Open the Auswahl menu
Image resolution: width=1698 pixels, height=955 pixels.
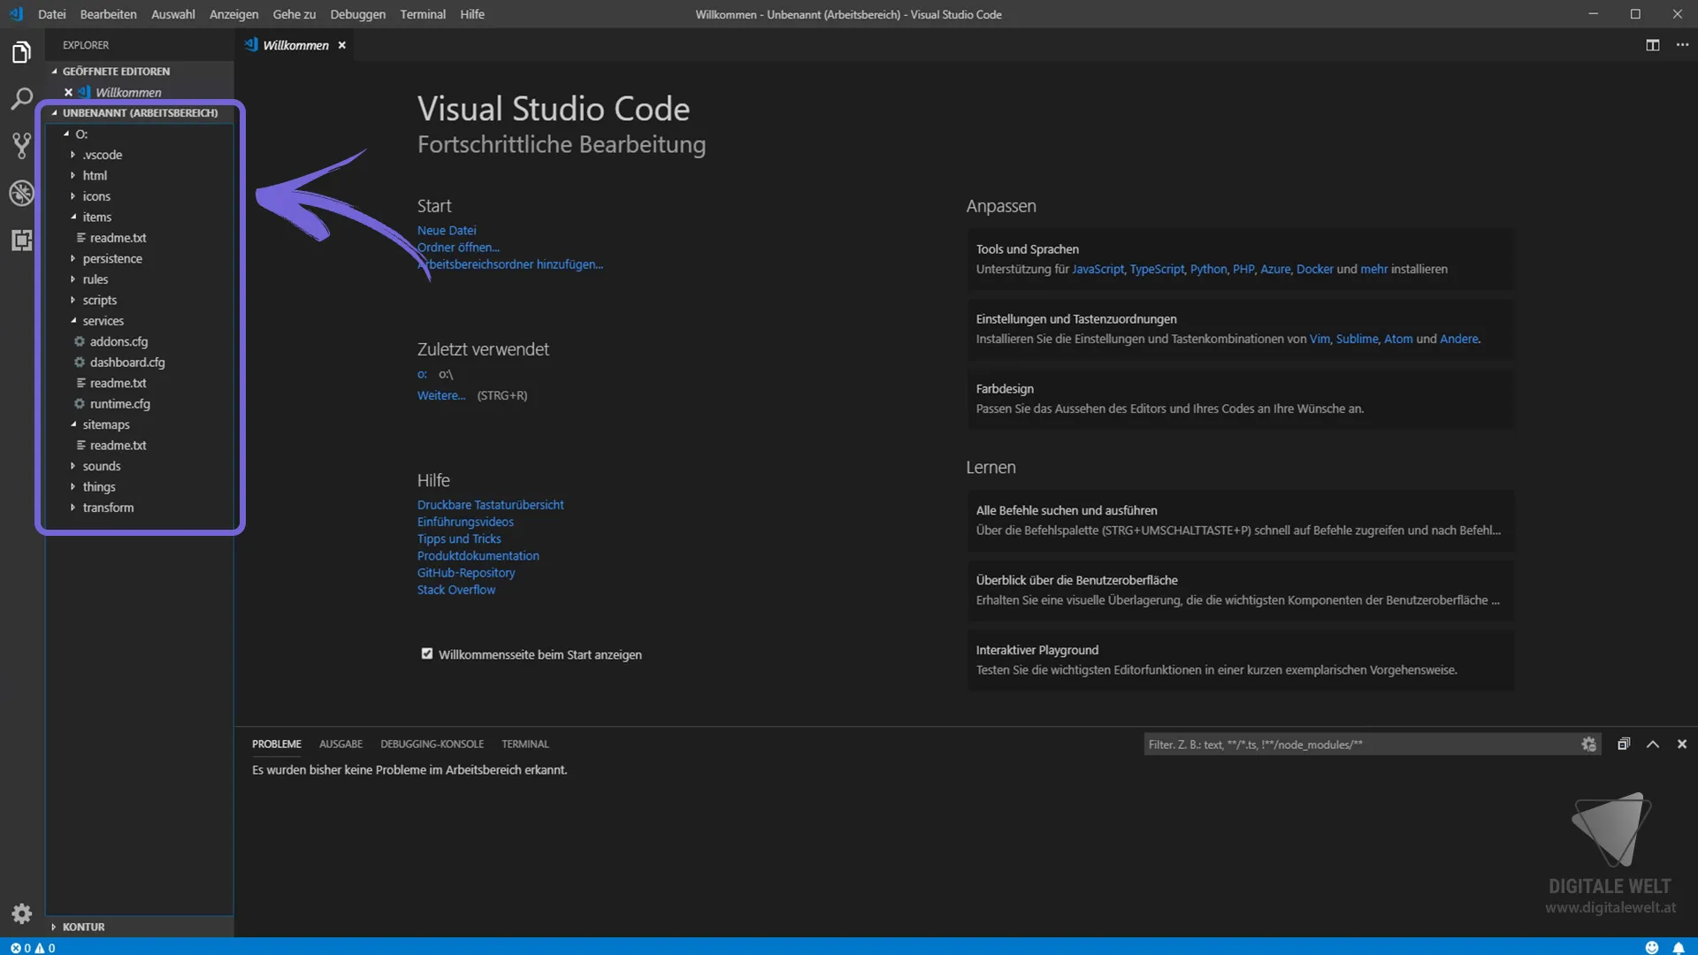click(172, 14)
